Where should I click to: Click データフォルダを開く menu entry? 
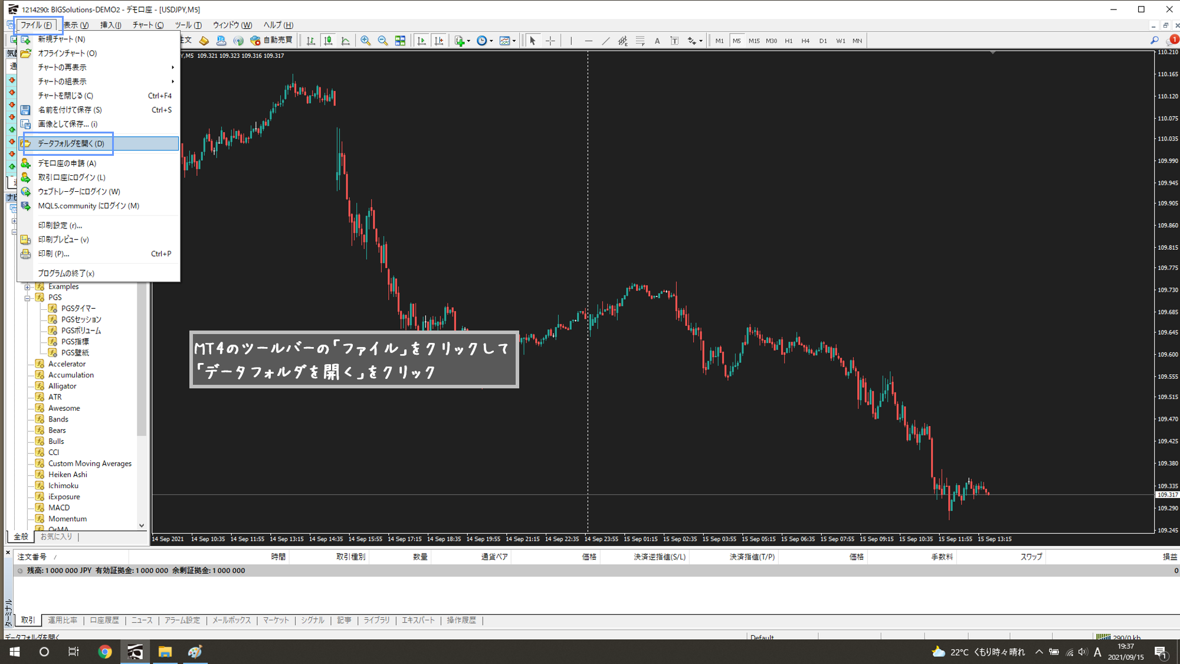(x=71, y=143)
